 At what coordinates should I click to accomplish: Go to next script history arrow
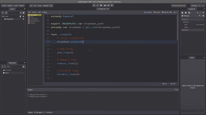point(177,12)
